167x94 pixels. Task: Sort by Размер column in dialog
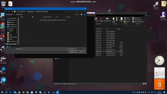tap(68, 17)
